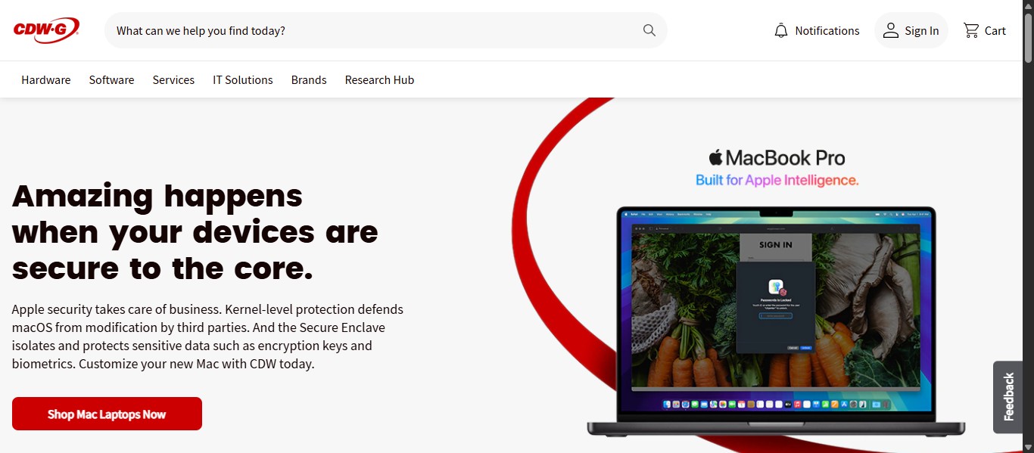
Task: Click the Cart text link
Action: coord(995,31)
